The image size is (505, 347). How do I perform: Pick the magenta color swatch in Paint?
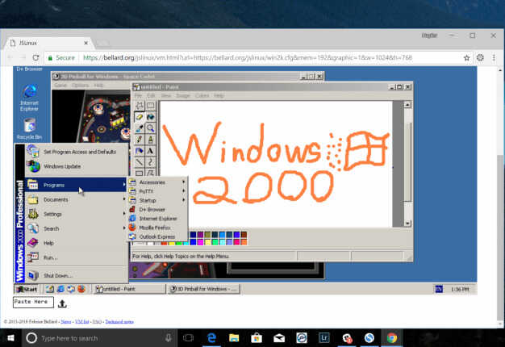200,242
